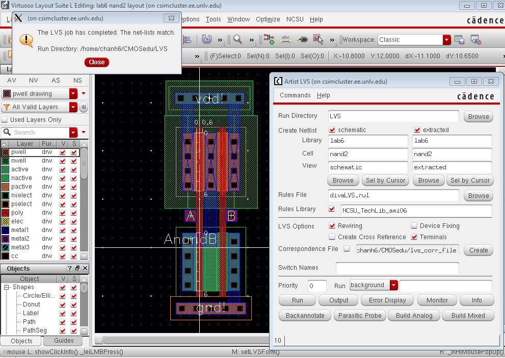This screenshot has width=505, height=358.
Task: Open the Tools menu
Action: click(213, 19)
